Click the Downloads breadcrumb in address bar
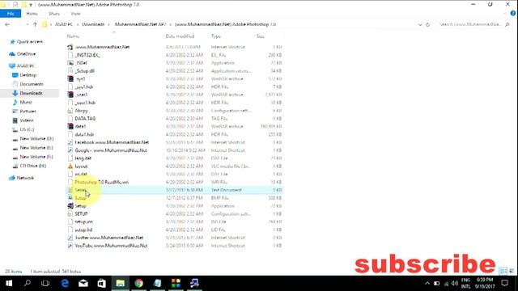This screenshot has height=291, width=518. click(x=93, y=24)
